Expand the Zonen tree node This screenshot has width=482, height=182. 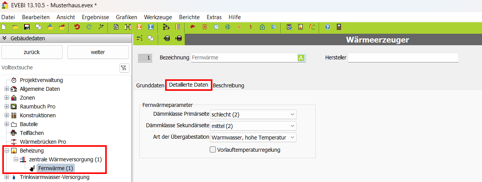[7, 98]
